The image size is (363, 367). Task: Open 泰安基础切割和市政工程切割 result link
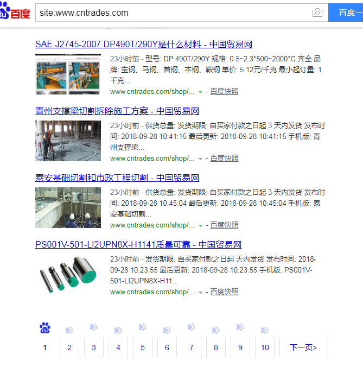(x=117, y=178)
